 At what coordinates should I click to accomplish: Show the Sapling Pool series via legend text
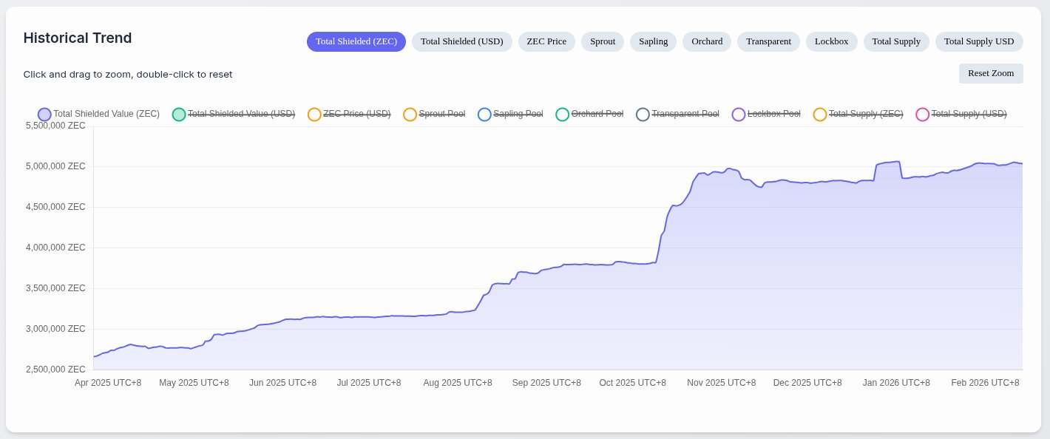(518, 114)
